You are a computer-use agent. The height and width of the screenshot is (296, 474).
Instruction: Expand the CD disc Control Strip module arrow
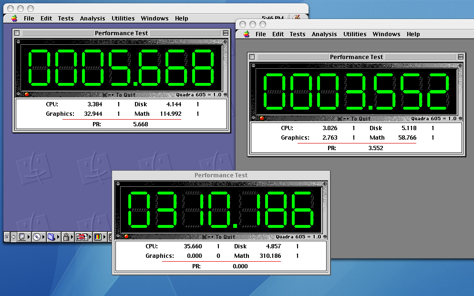tap(43, 237)
